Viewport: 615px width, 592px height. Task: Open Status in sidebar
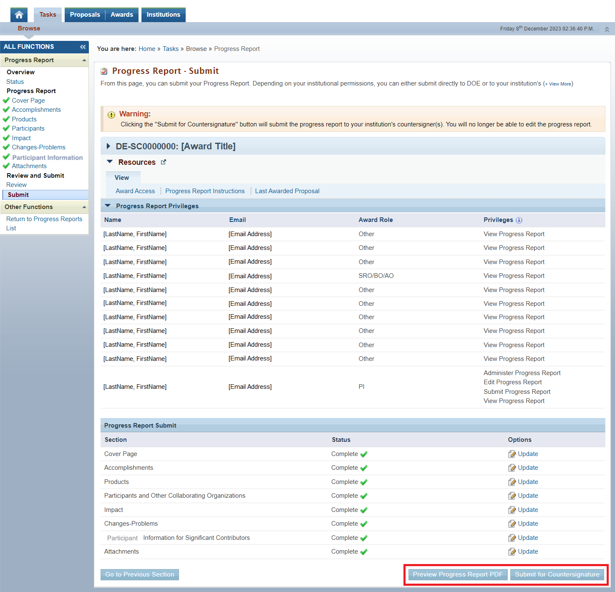(x=15, y=82)
